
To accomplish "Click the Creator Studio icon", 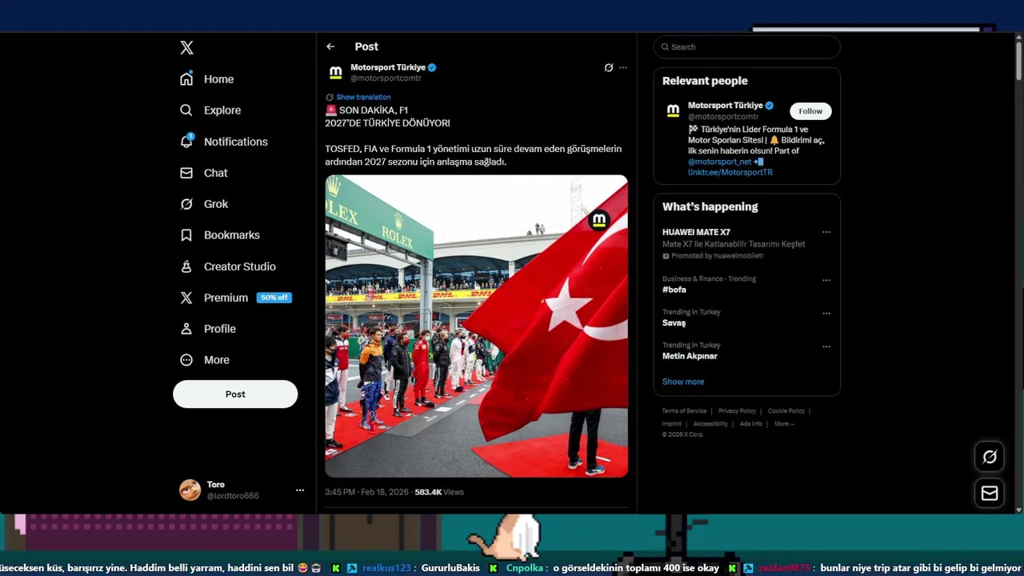I will click(x=186, y=266).
